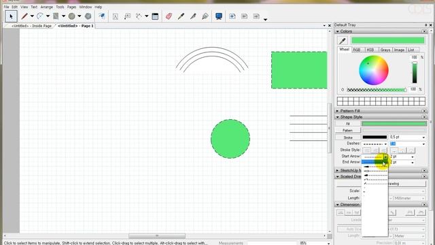Expand the Pattern Fill panel

click(x=338, y=111)
